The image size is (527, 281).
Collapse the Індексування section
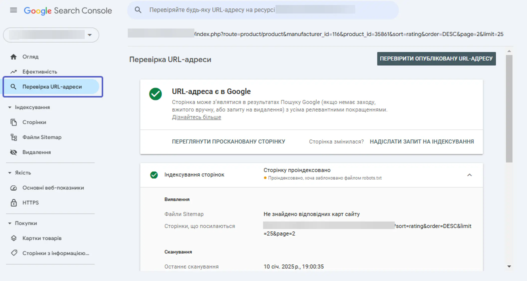(x=10, y=107)
